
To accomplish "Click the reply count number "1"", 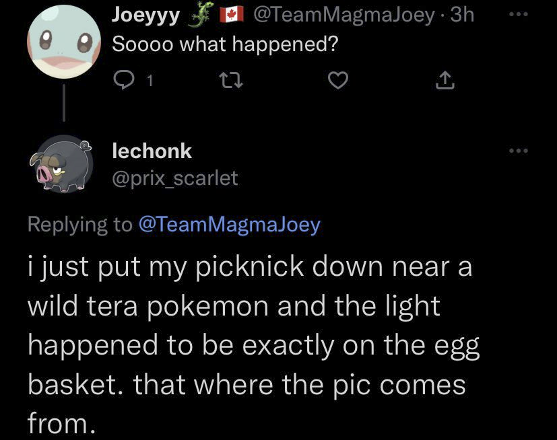I will pos(150,81).
